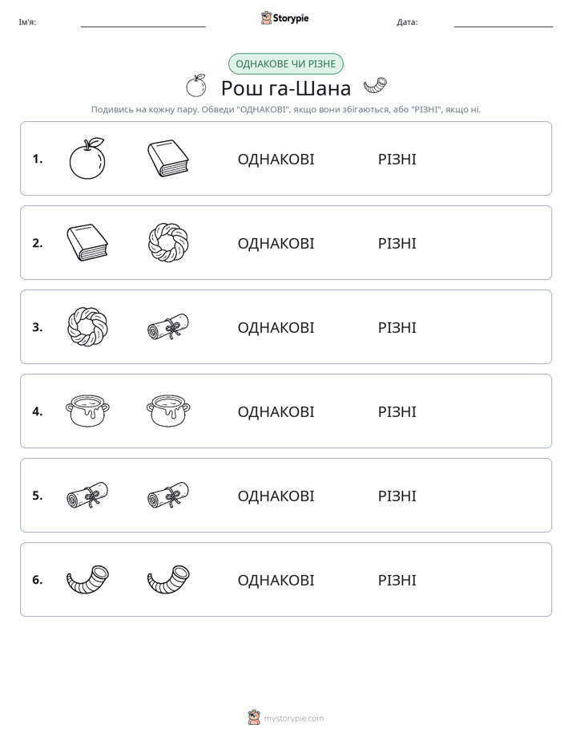The image size is (572, 741).
Task: Click the shofar icon beside the title
Action: [x=375, y=87]
